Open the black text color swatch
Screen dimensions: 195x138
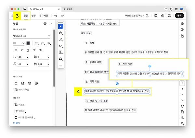click(x=28, y=43)
